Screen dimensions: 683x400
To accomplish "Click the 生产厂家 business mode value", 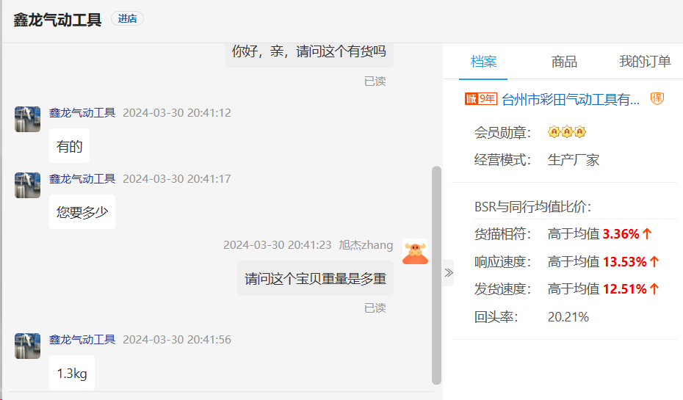I will [x=574, y=160].
